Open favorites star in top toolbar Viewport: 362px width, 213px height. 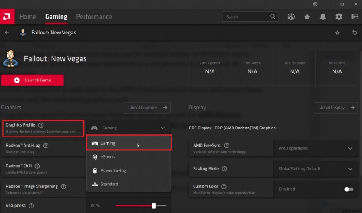[307, 17]
